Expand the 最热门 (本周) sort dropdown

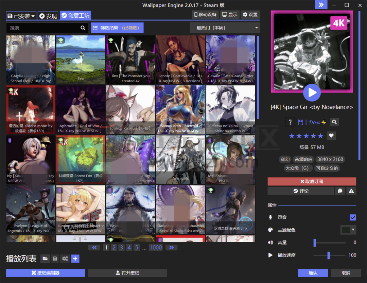[225, 28]
